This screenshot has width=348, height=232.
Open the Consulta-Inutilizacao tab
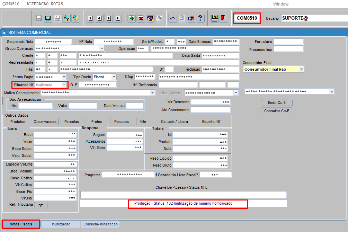(100, 224)
